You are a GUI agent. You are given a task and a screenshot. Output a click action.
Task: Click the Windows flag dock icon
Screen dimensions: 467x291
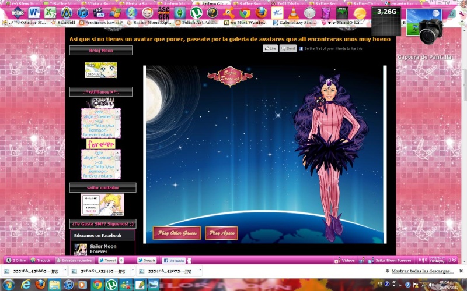pyautogui.click(x=115, y=13)
